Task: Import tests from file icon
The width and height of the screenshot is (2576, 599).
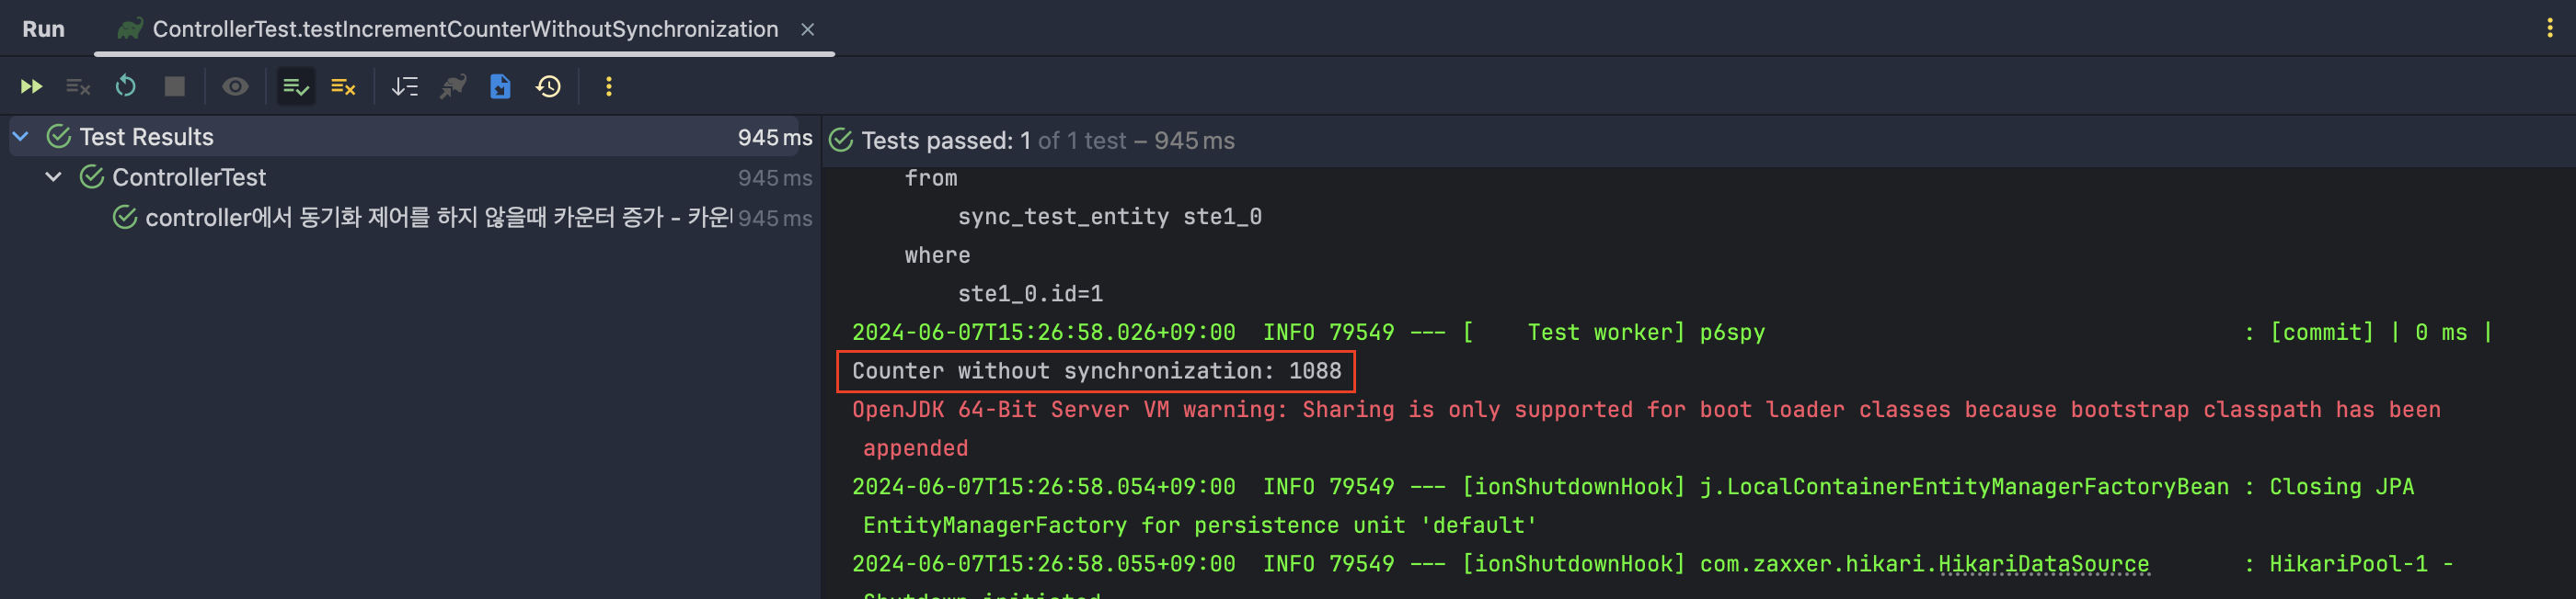Action: (x=500, y=87)
